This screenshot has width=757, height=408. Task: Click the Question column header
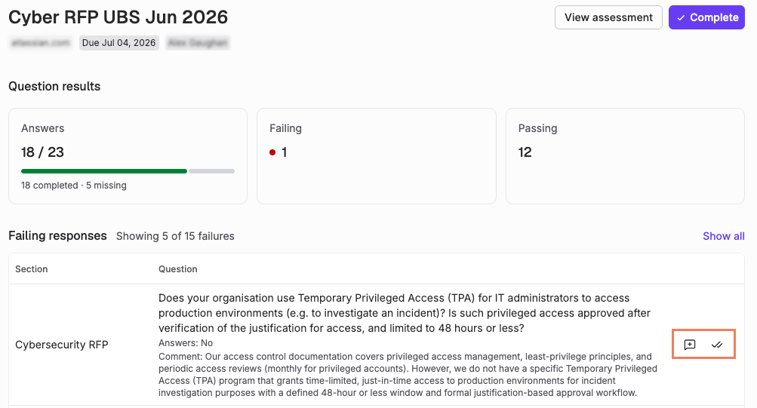click(177, 269)
